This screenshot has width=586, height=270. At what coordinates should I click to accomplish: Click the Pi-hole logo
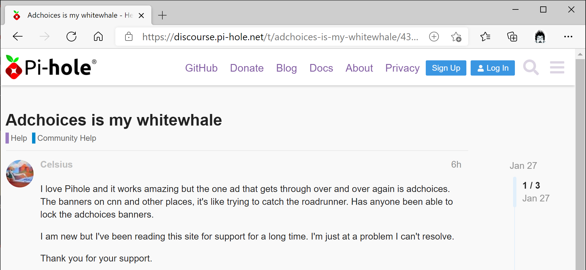[51, 67]
